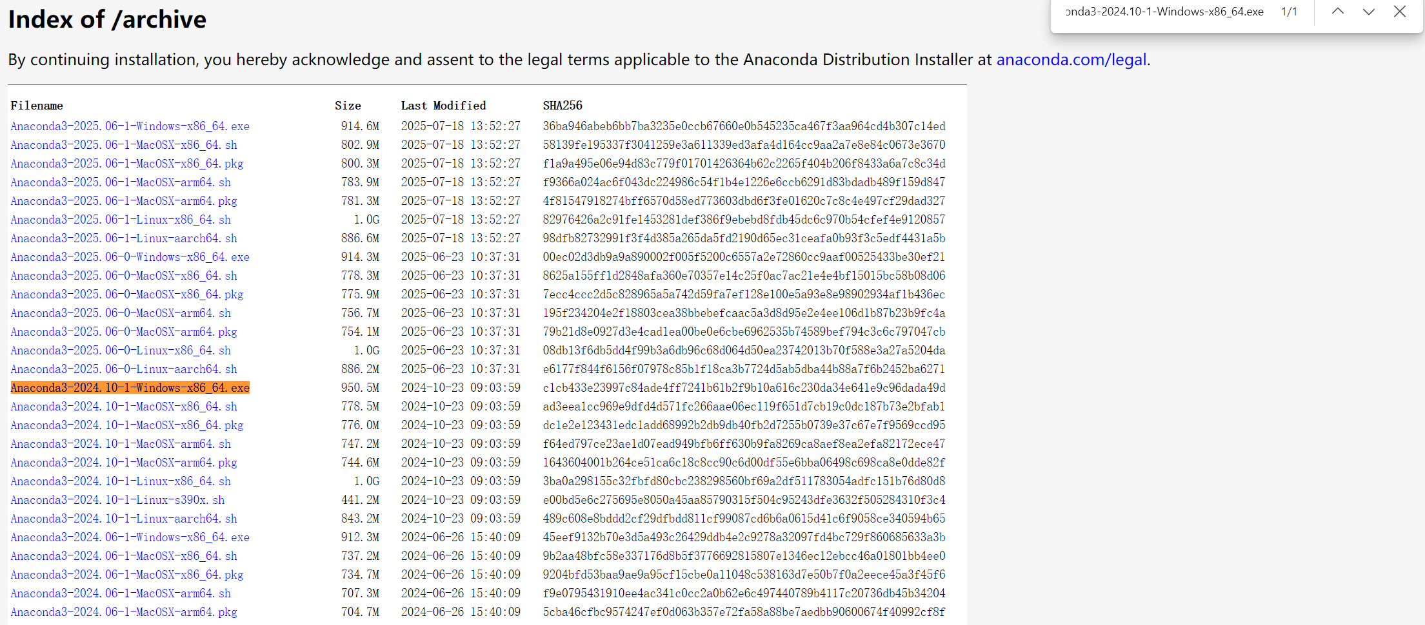Open Anaconda3-2024.10-1-Linux-s390x.sh link

point(117,500)
